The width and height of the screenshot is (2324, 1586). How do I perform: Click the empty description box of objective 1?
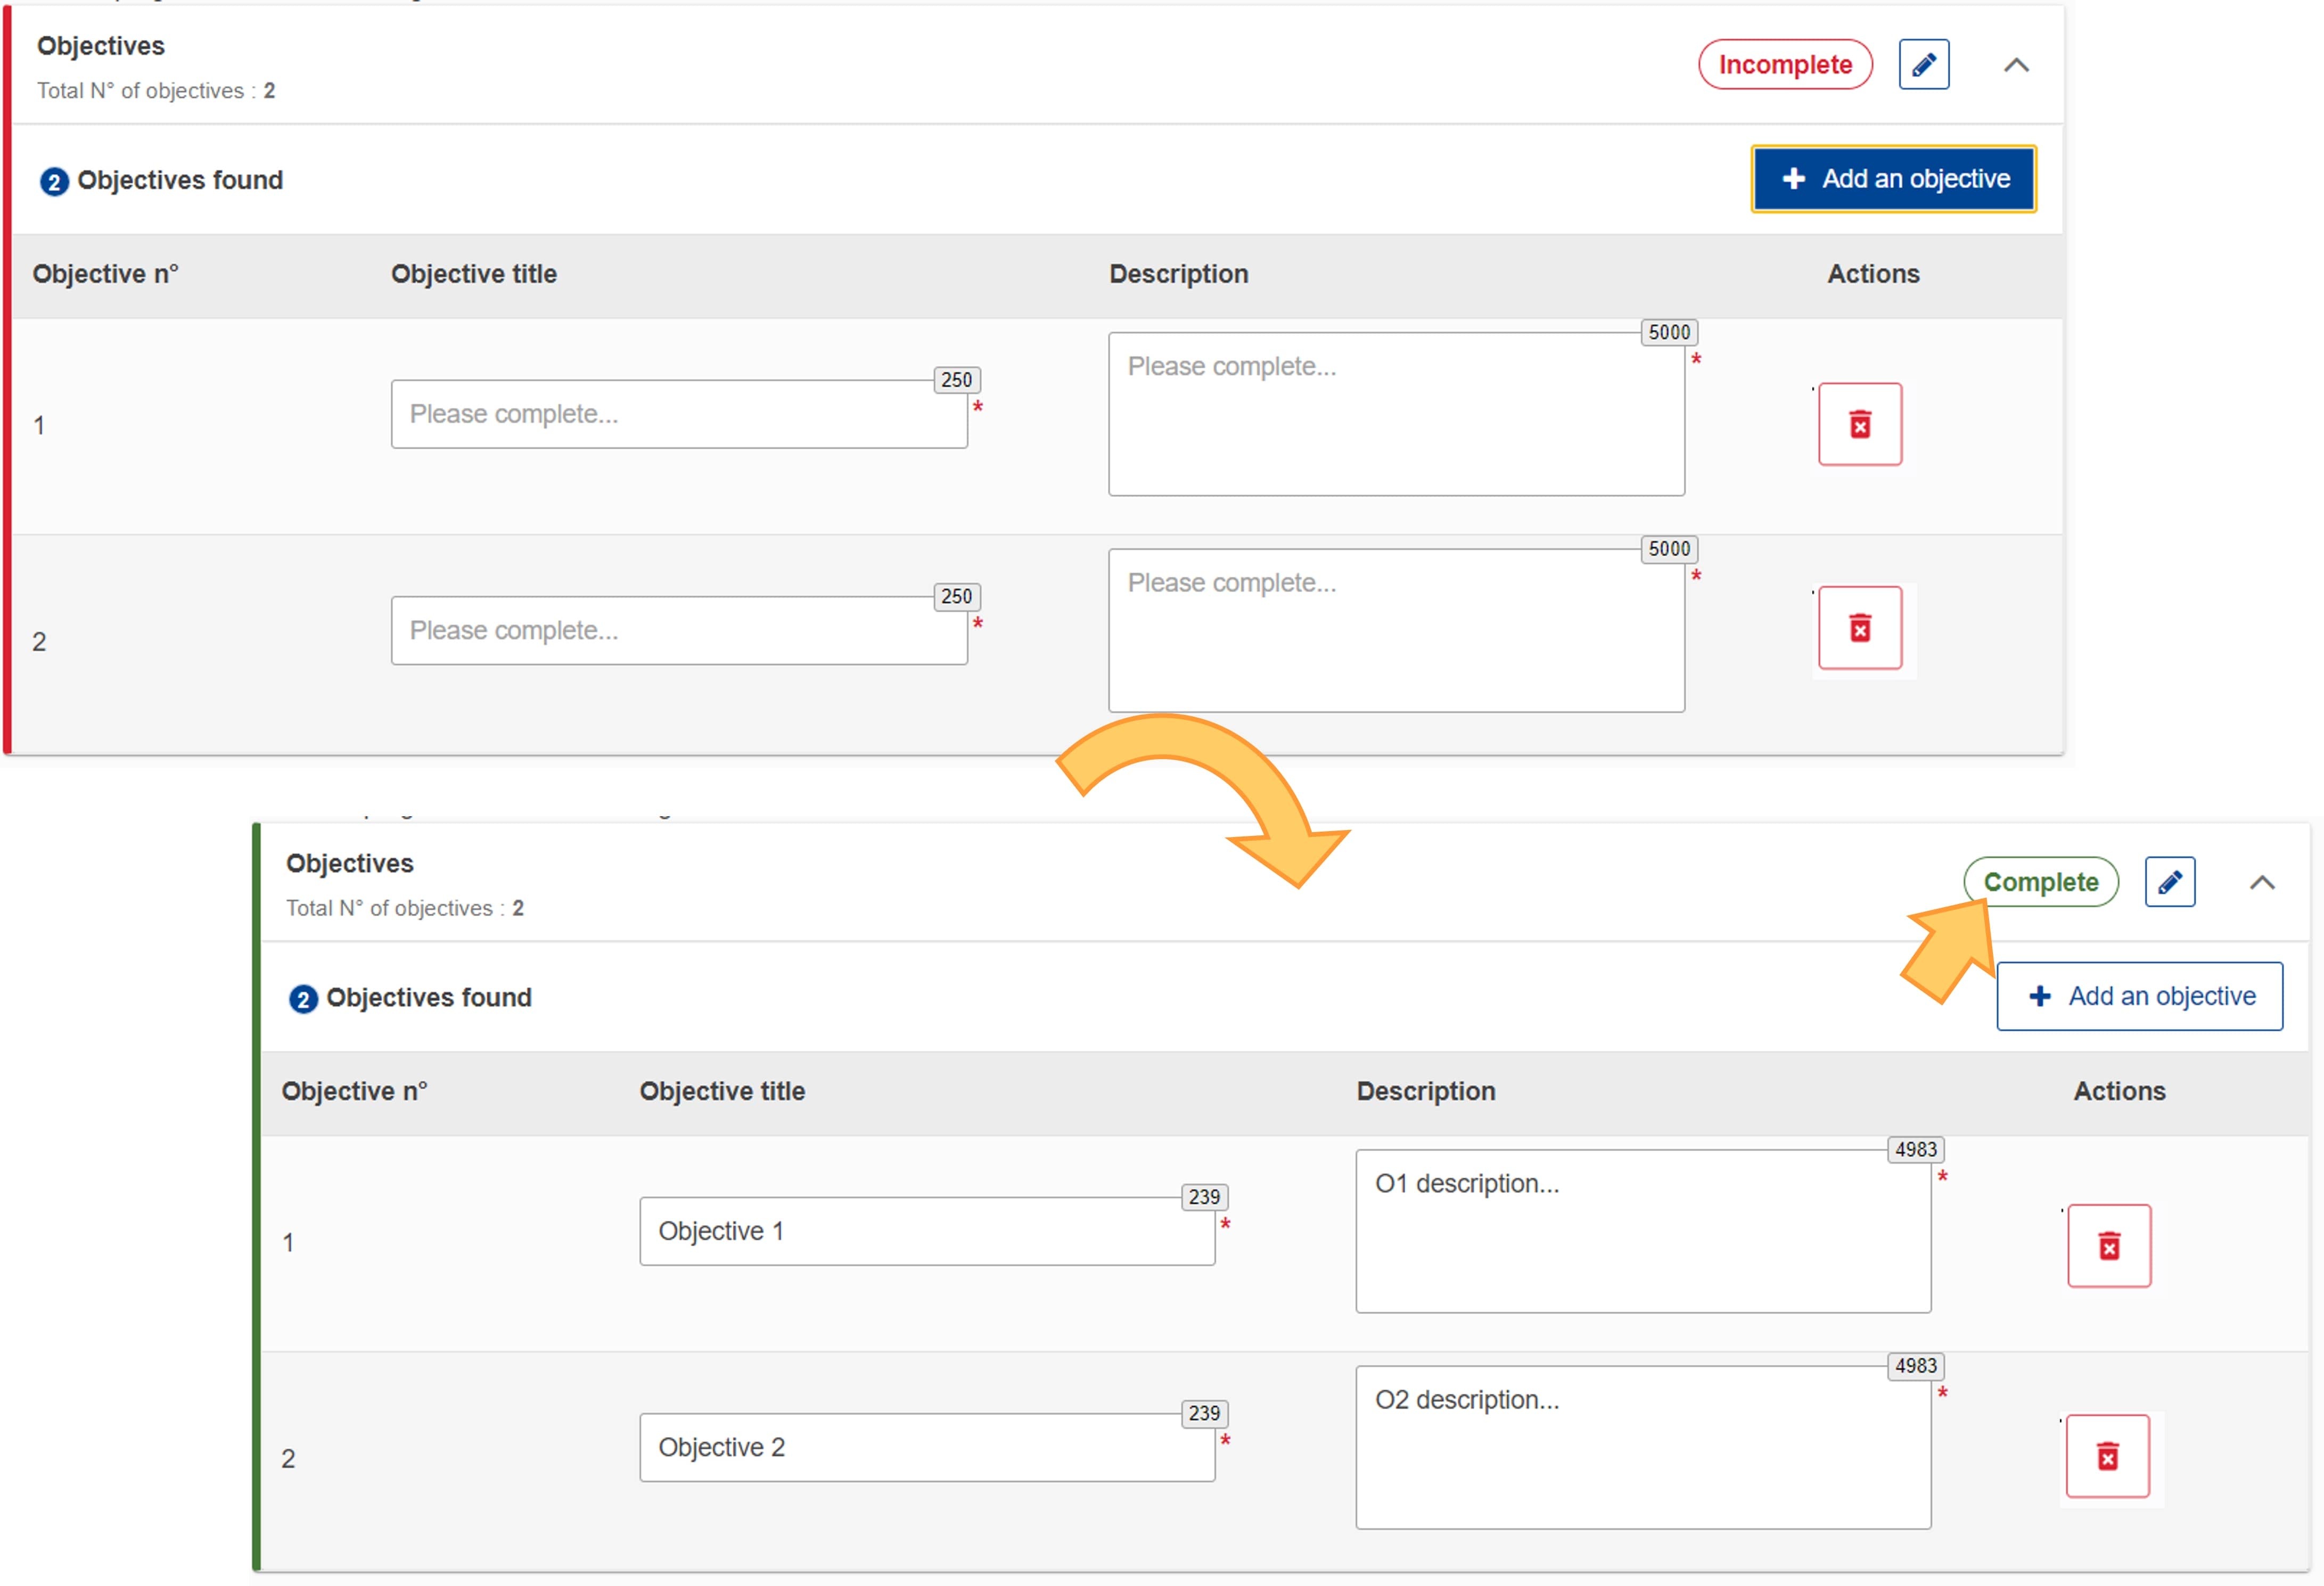pos(1396,414)
